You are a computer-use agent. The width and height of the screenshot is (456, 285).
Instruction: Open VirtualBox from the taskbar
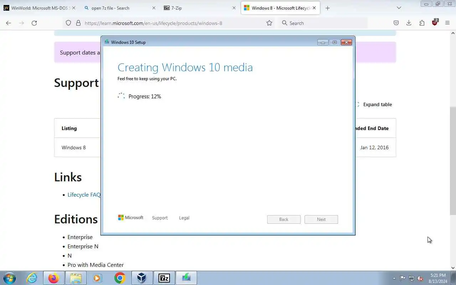coord(142,278)
